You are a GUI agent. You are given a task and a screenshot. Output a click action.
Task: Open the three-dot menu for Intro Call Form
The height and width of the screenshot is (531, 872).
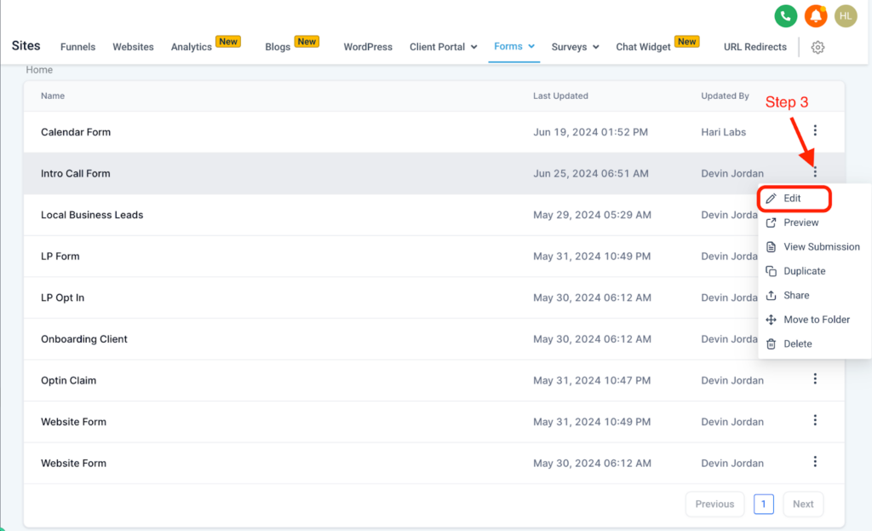click(x=815, y=172)
